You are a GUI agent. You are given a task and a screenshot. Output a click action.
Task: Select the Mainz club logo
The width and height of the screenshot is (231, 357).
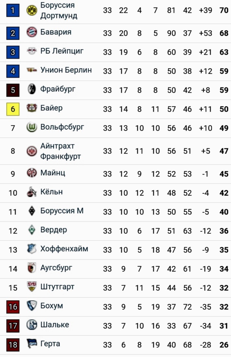pos(32,173)
